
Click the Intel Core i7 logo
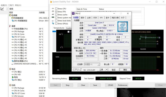[x=122, y=26]
